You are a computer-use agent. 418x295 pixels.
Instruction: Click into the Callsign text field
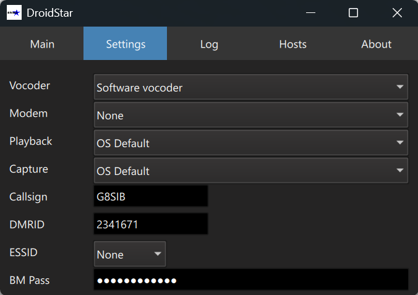coord(151,197)
